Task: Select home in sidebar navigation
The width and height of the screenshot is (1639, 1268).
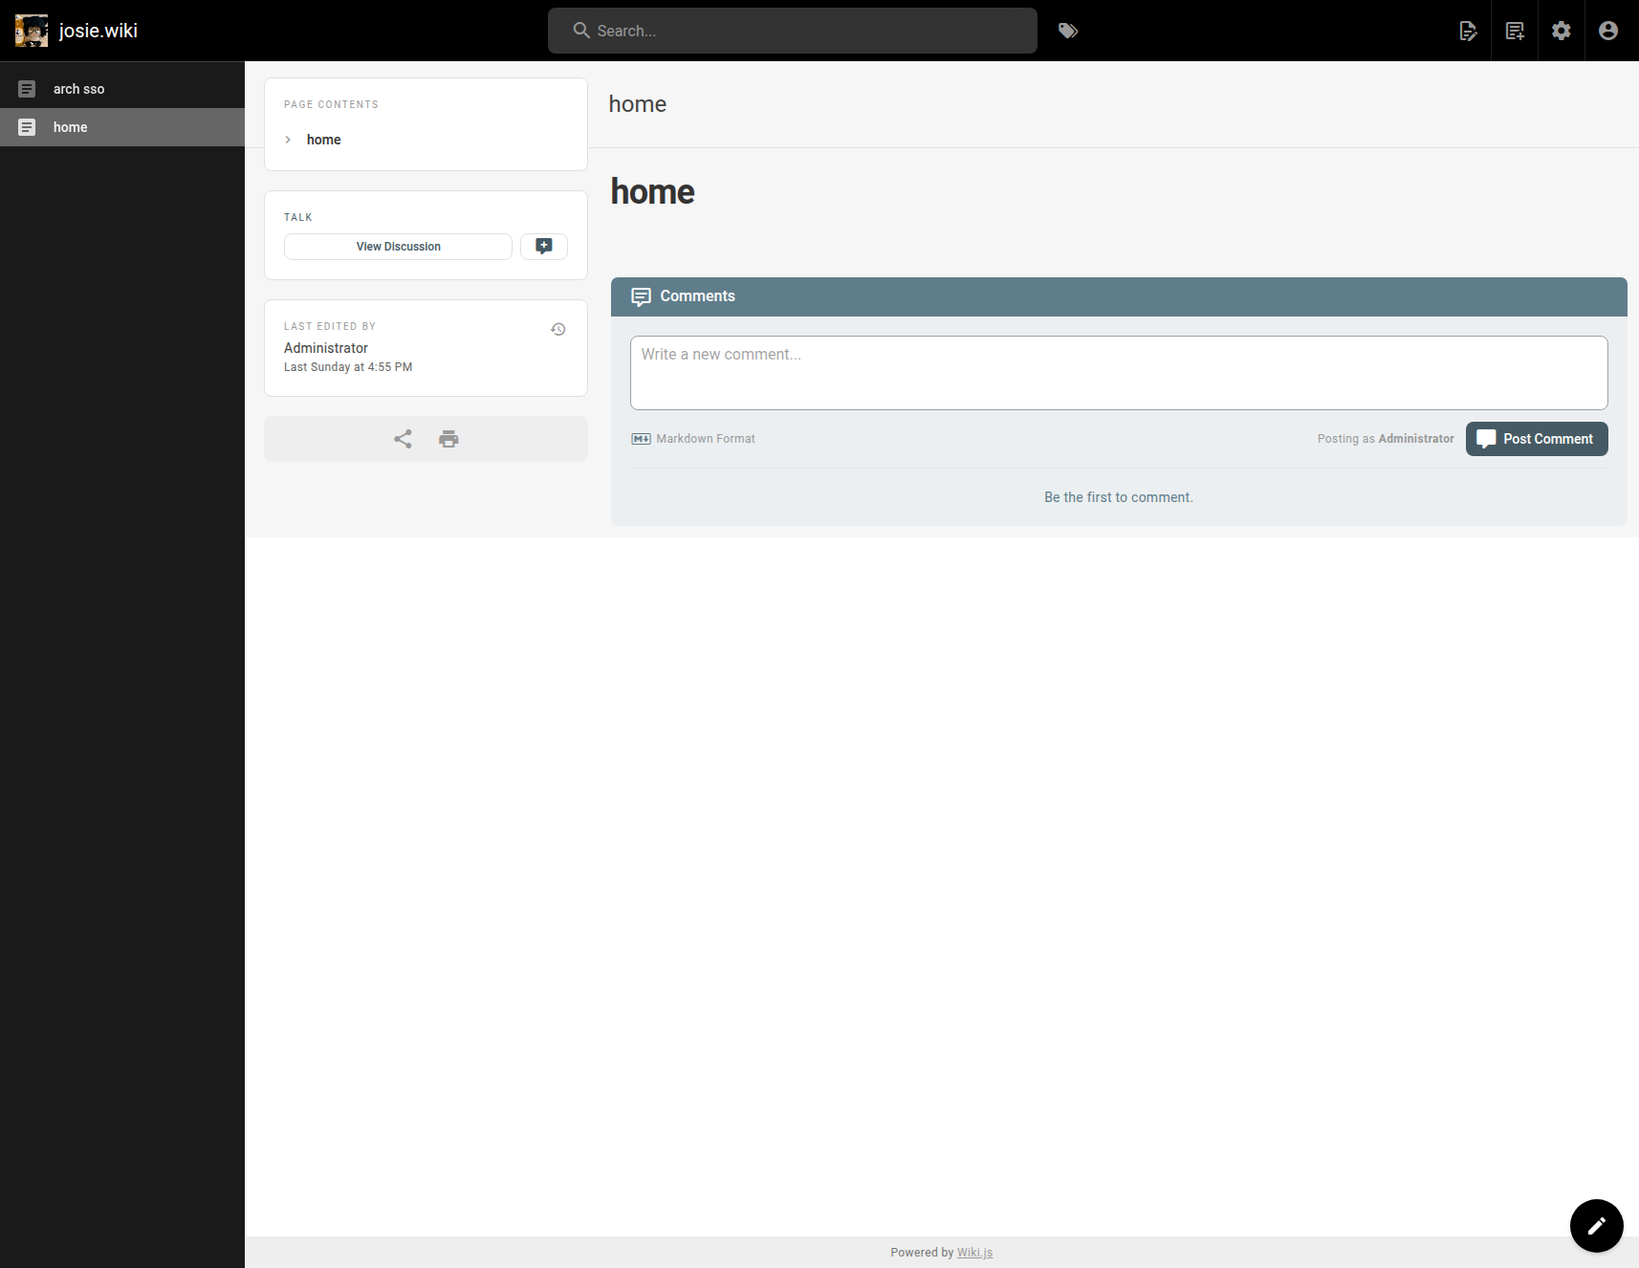Action: [71, 127]
